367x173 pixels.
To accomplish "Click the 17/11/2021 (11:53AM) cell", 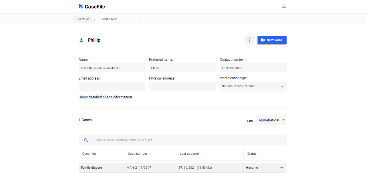I will coord(210,168).
